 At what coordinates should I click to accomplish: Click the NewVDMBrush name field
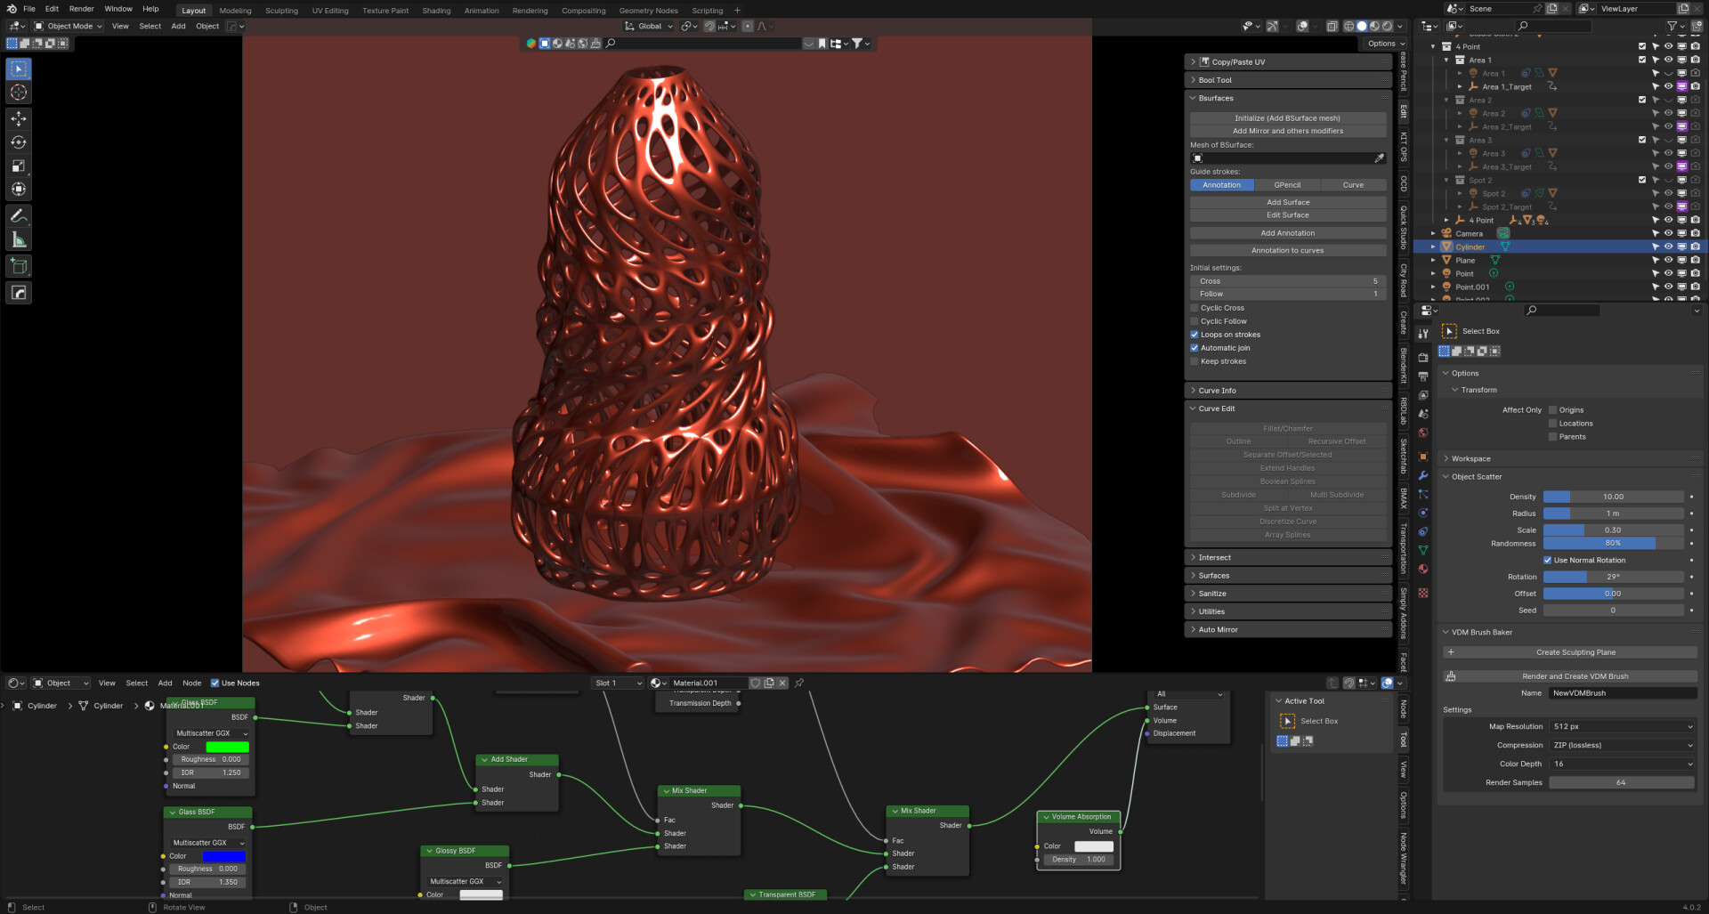click(x=1622, y=693)
